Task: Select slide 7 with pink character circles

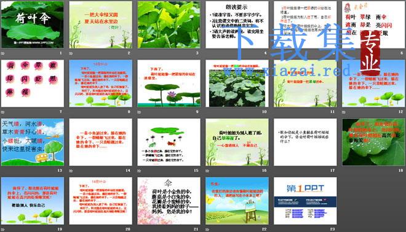Action: click(33, 83)
